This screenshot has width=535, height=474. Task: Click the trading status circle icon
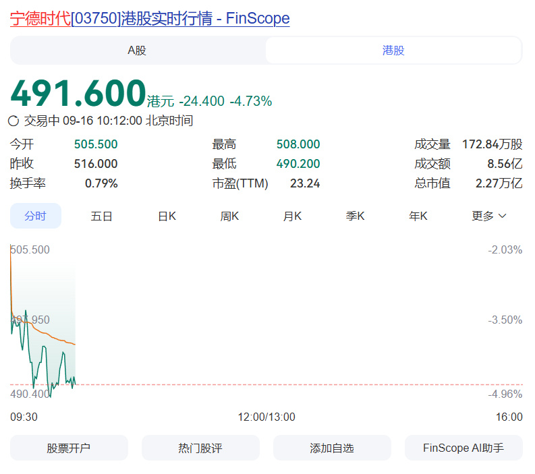[13, 121]
